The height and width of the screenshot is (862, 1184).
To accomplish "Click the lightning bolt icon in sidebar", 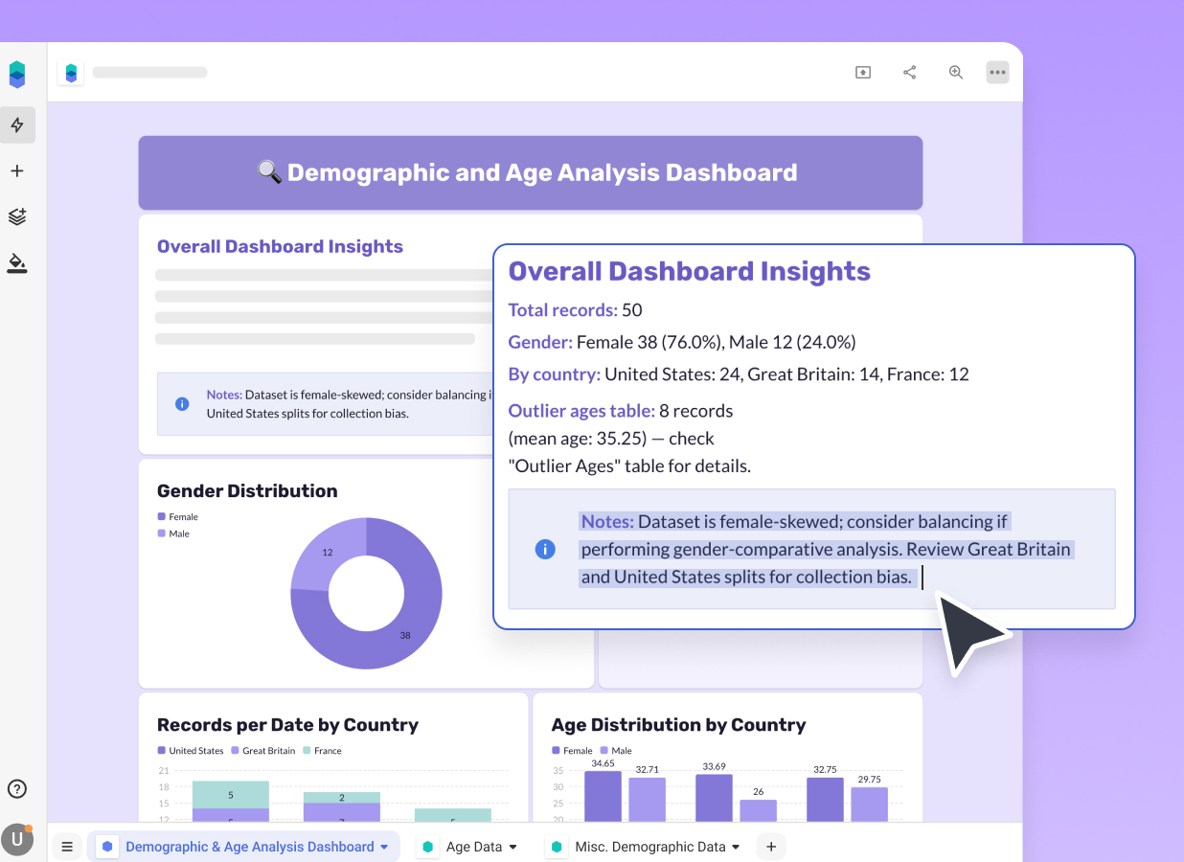I will pos(17,125).
